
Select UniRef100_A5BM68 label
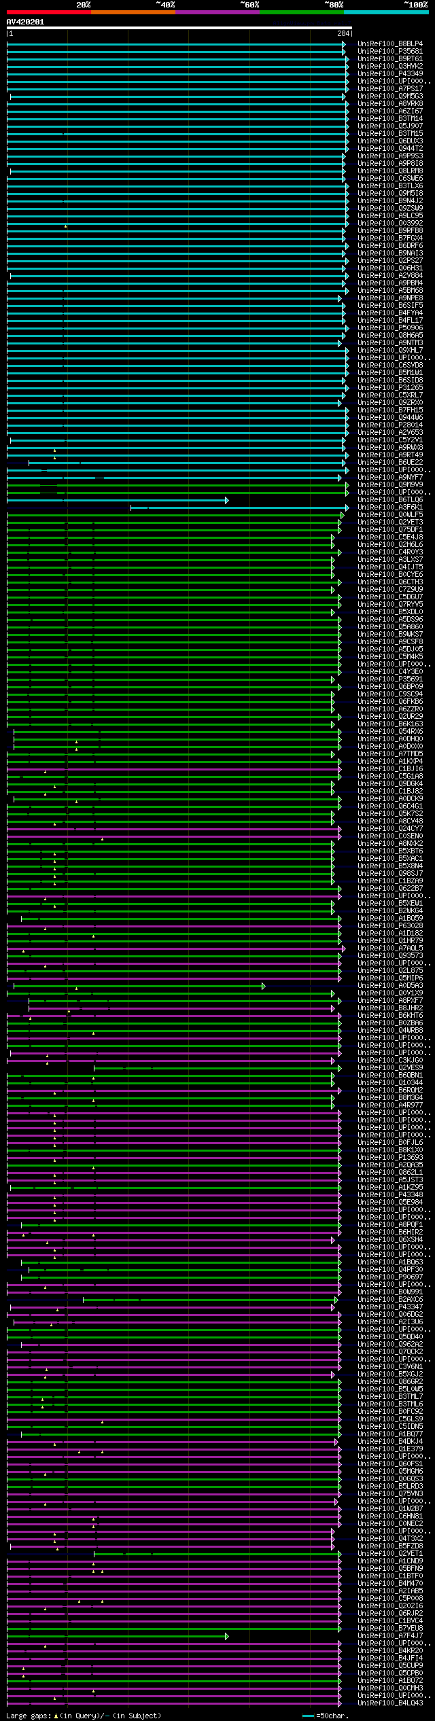[390, 290]
